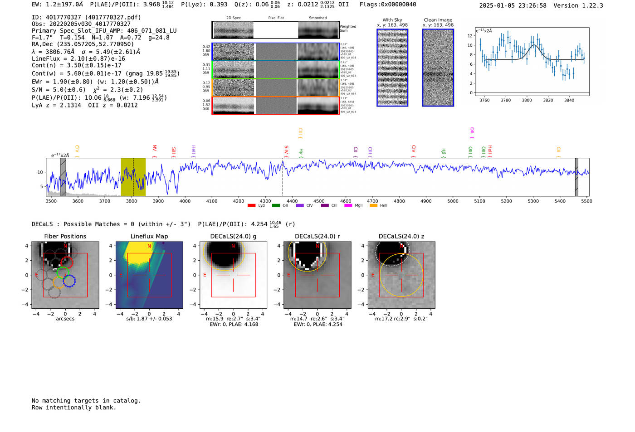Click the No matching targets in catalog text

(86, 401)
